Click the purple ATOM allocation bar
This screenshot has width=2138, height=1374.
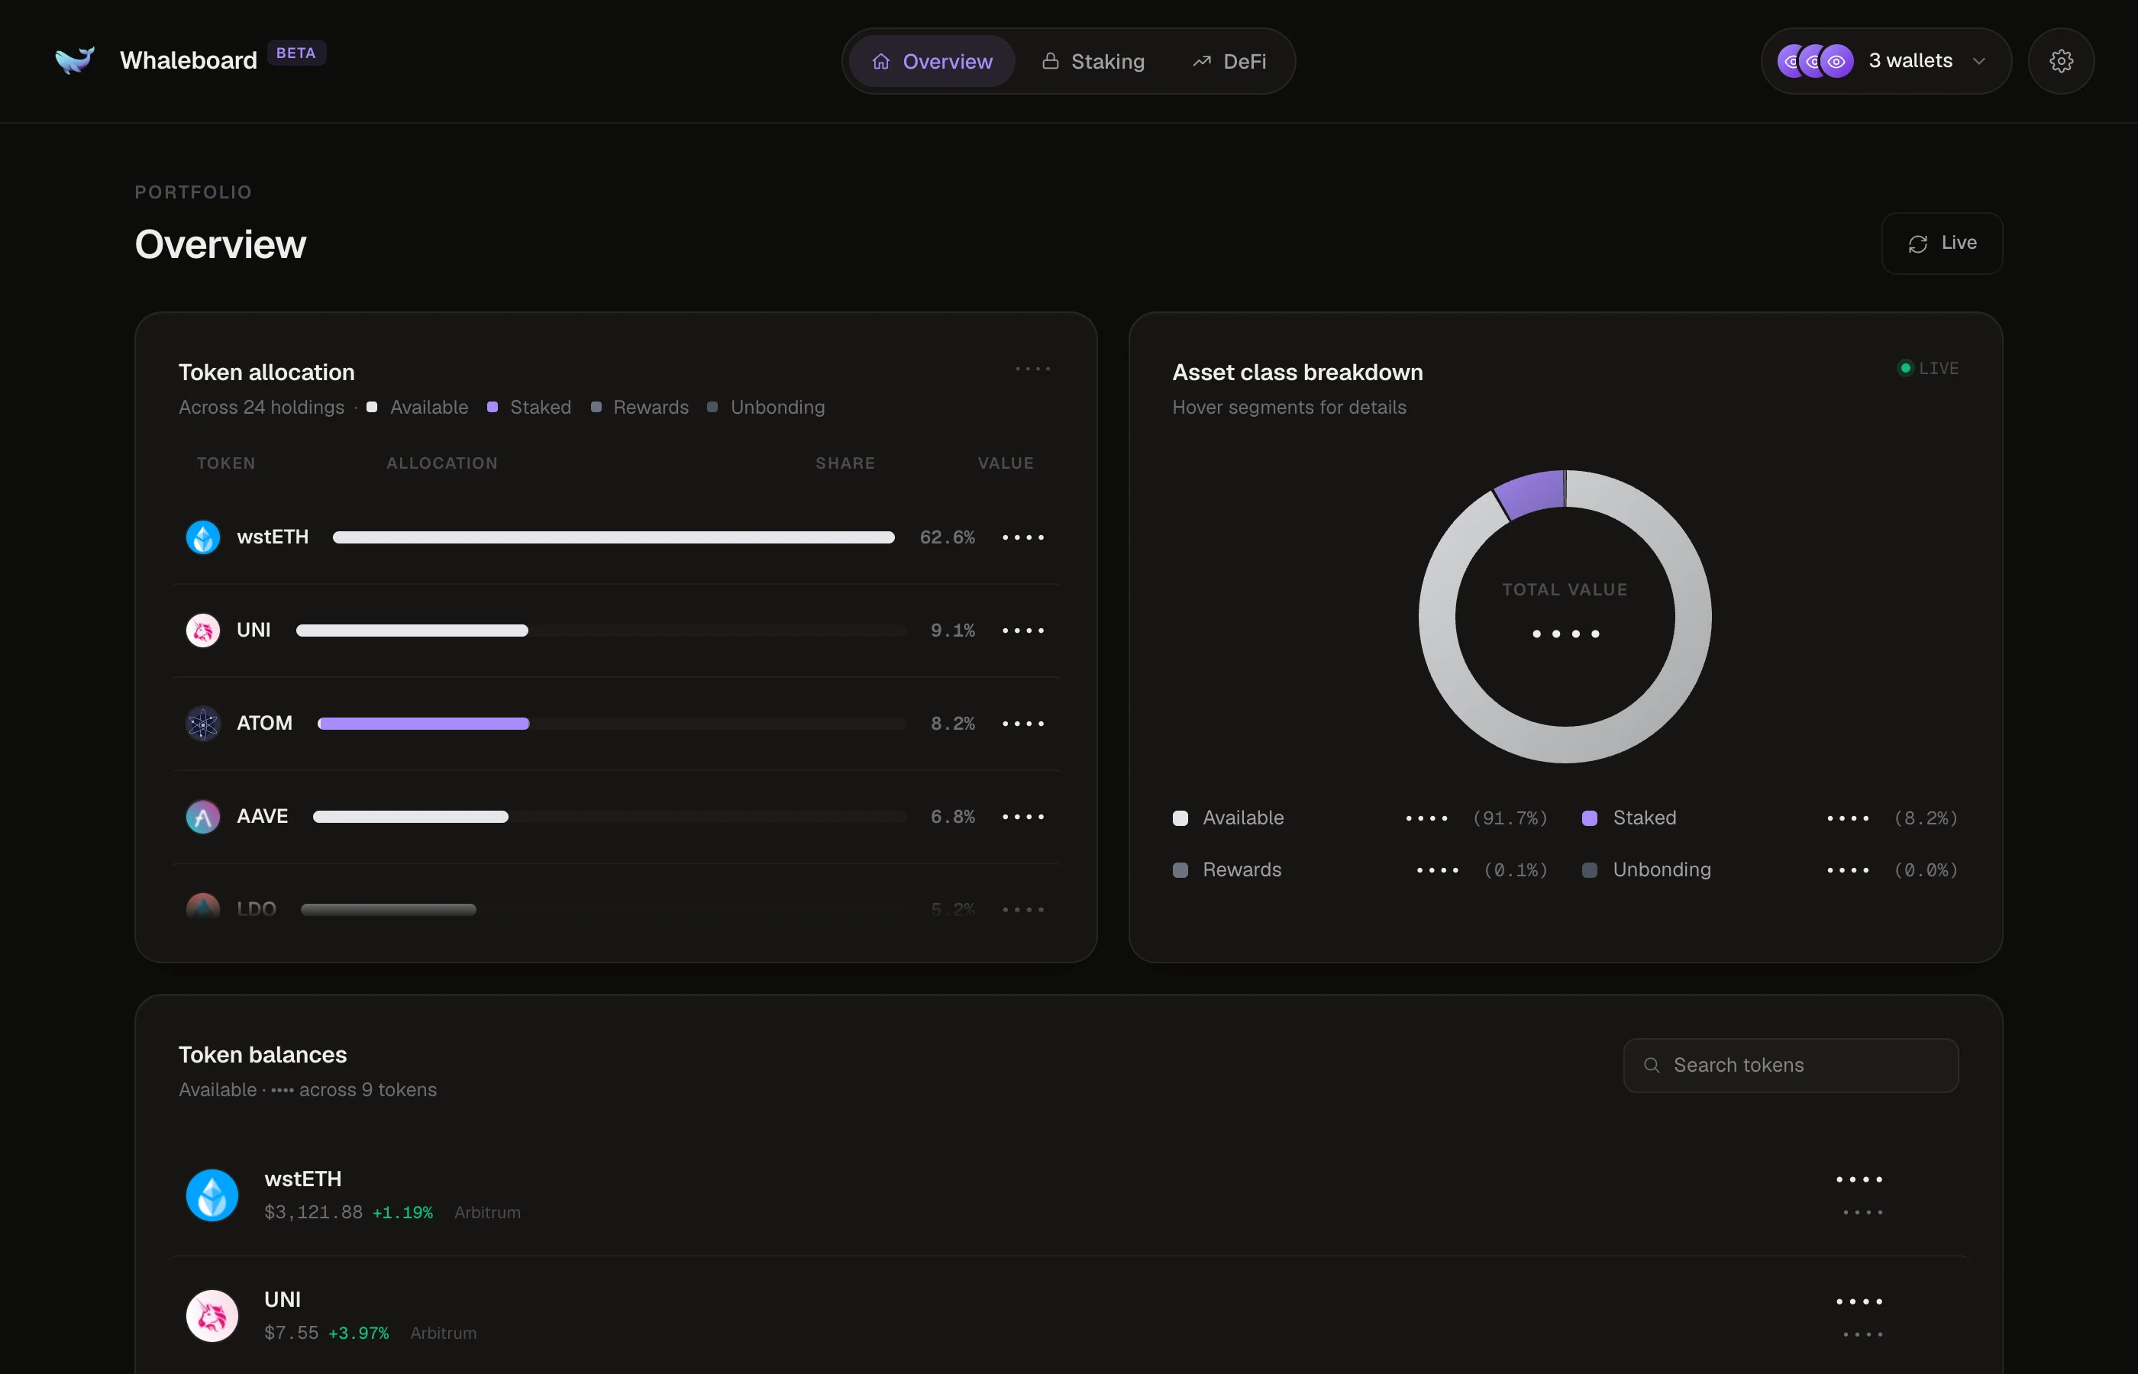coord(423,724)
